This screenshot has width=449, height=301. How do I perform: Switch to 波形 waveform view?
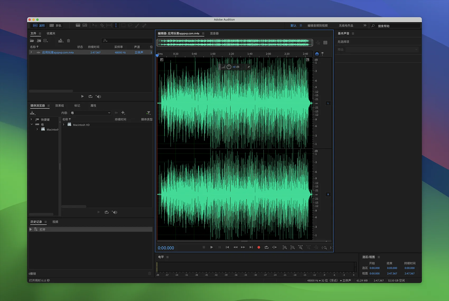point(39,25)
